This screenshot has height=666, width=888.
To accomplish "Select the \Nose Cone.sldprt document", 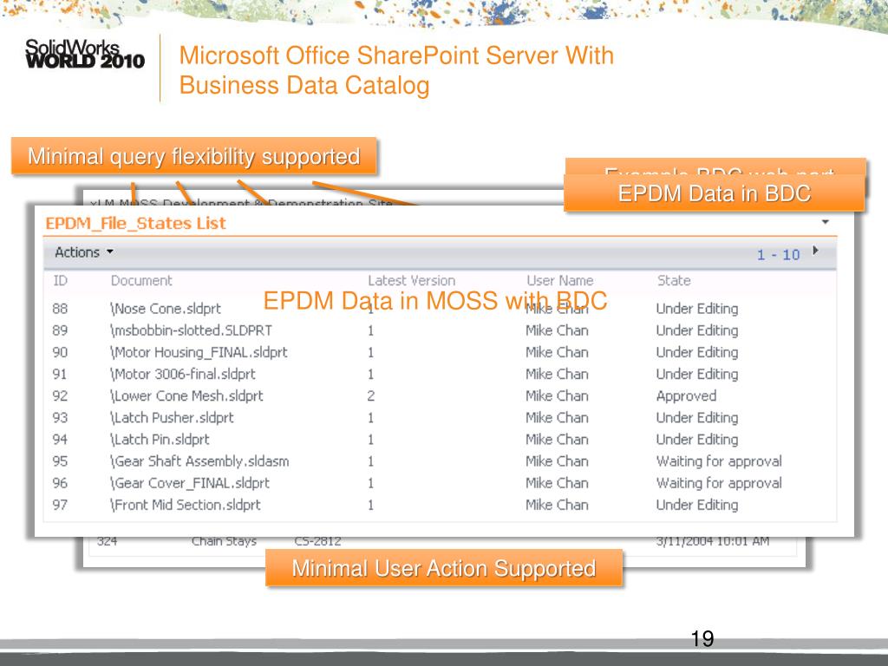I will [x=166, y=309].
